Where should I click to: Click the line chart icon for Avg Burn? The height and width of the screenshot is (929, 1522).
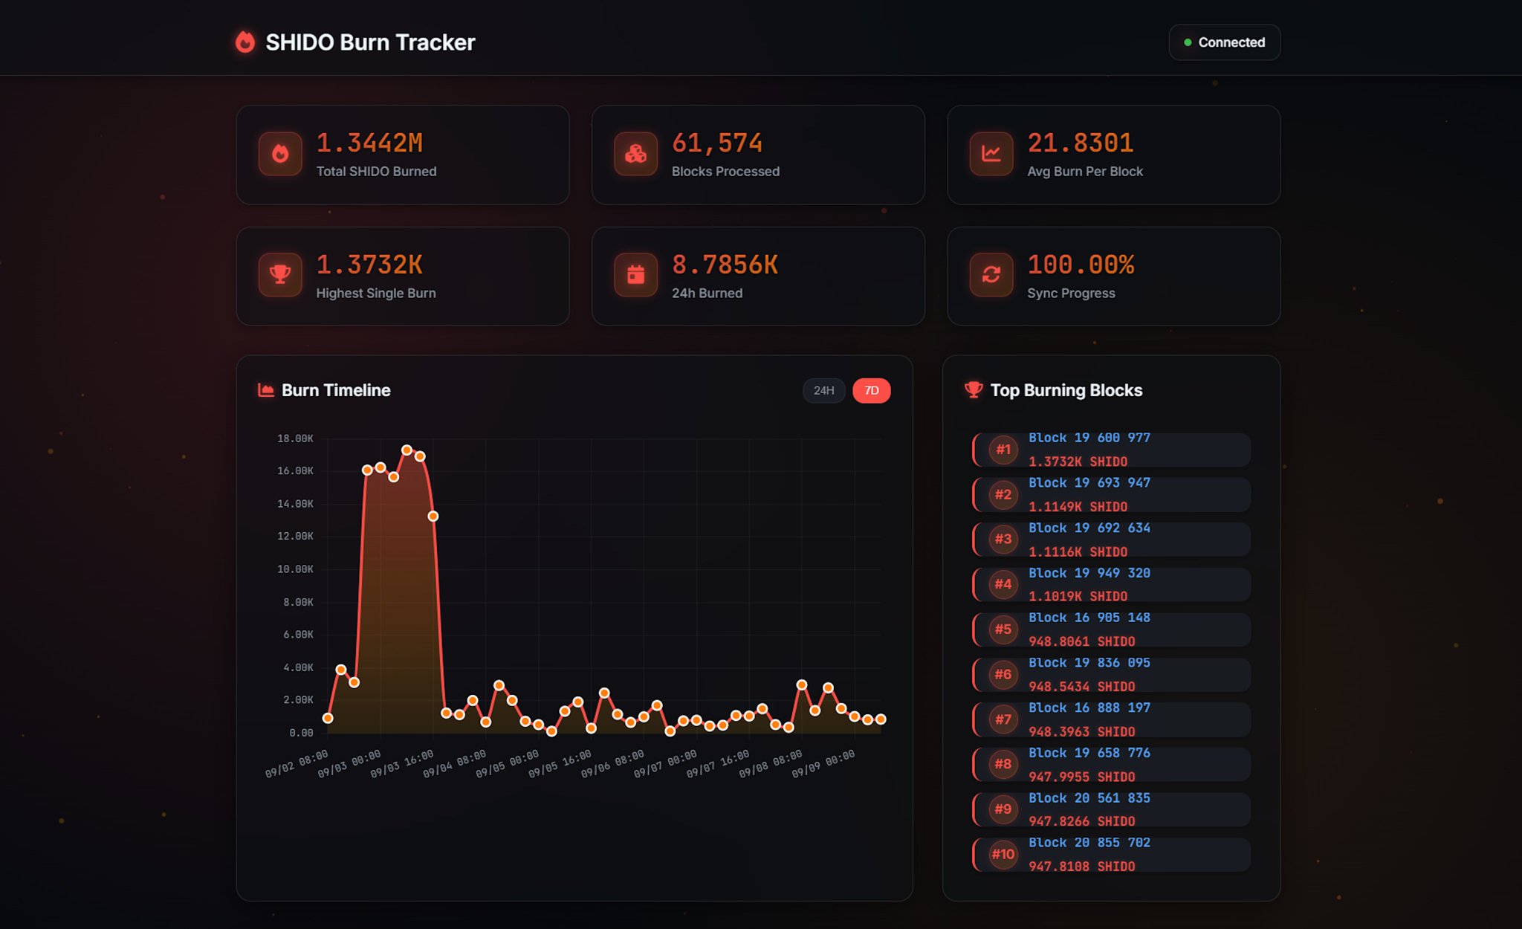coord(991,154)
